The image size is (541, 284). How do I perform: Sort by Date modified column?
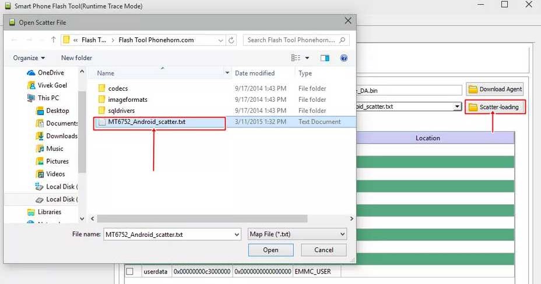[255, 73]
